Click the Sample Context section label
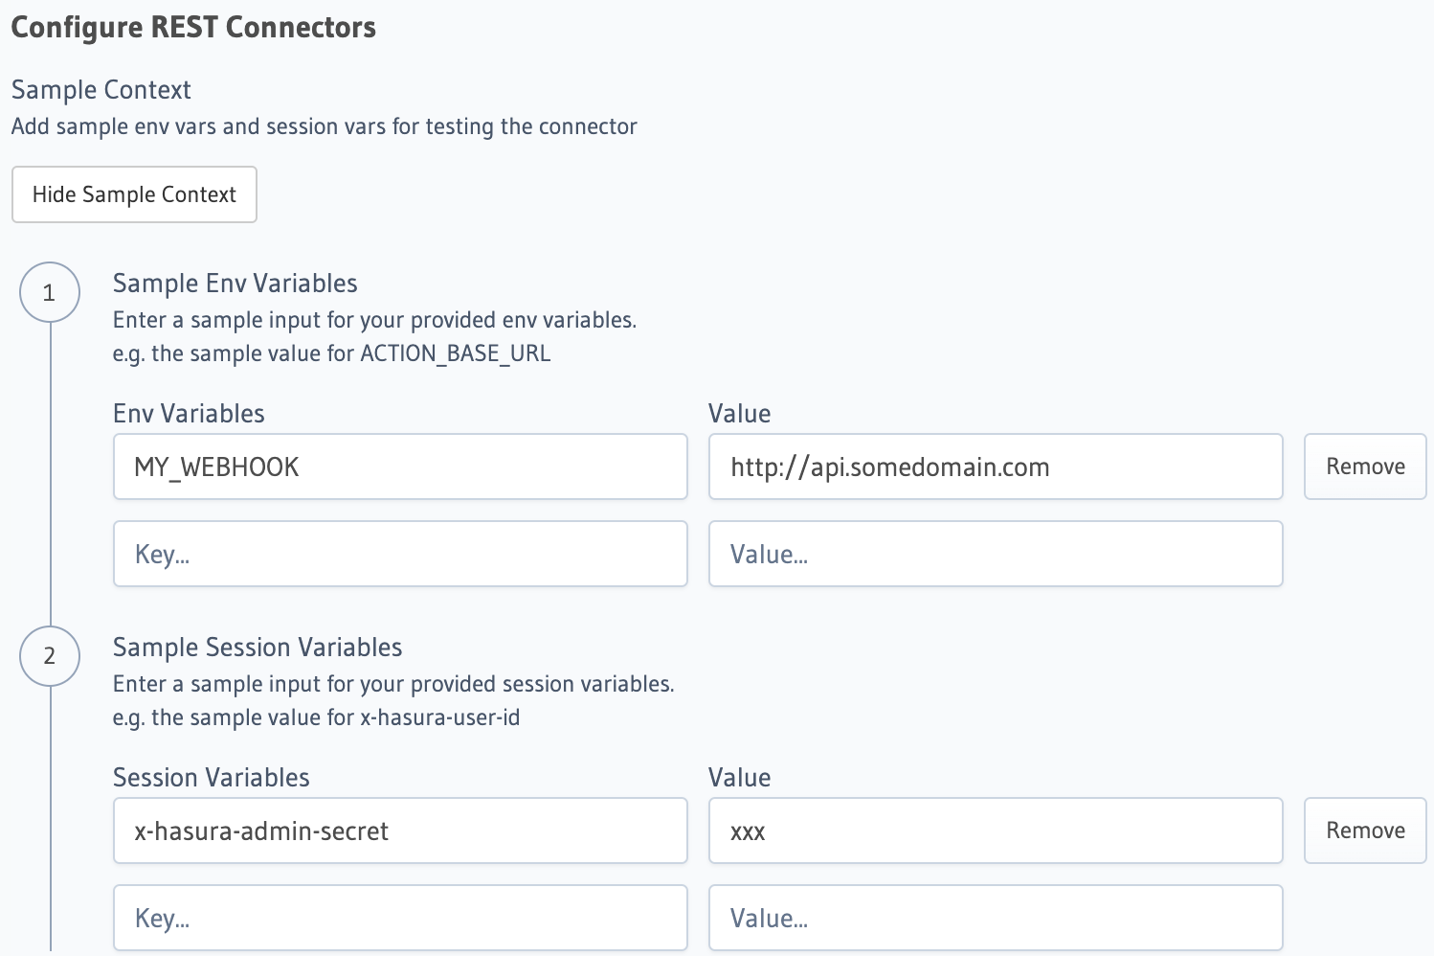Image resolution: width=1434 pixels, height=956 pixels. pos(101,89)
